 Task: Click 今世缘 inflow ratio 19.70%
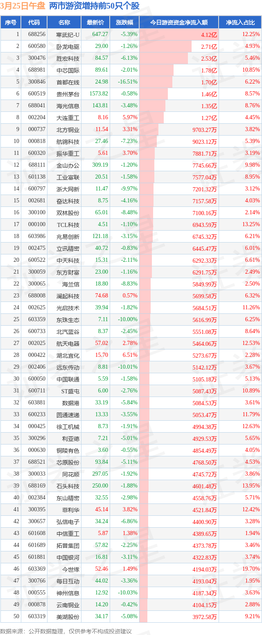coord(251,569)
